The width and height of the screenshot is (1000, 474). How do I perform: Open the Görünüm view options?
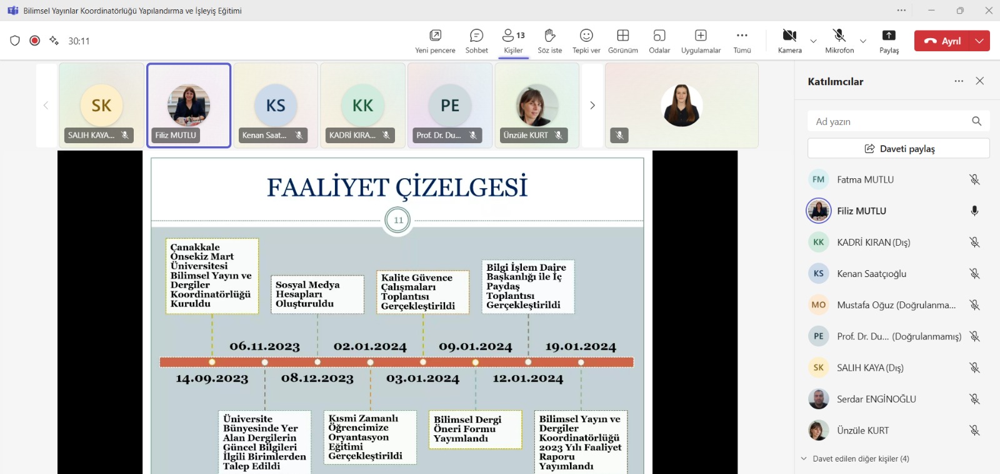click(x=622, y=41)
